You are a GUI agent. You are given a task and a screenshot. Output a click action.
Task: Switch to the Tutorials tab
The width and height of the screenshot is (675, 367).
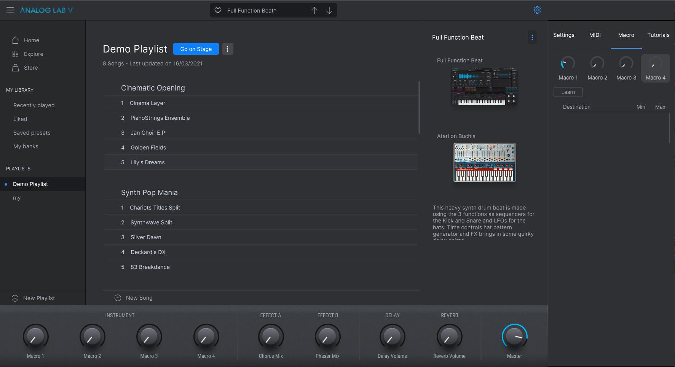658,35
